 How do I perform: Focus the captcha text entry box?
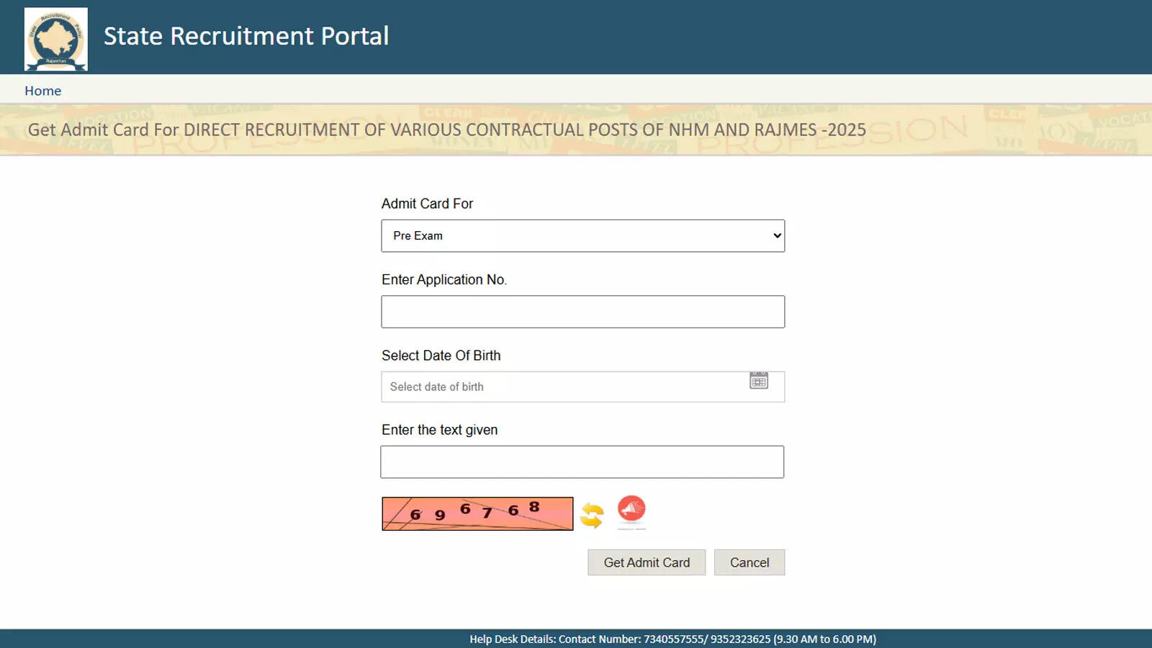click(582, 462)
